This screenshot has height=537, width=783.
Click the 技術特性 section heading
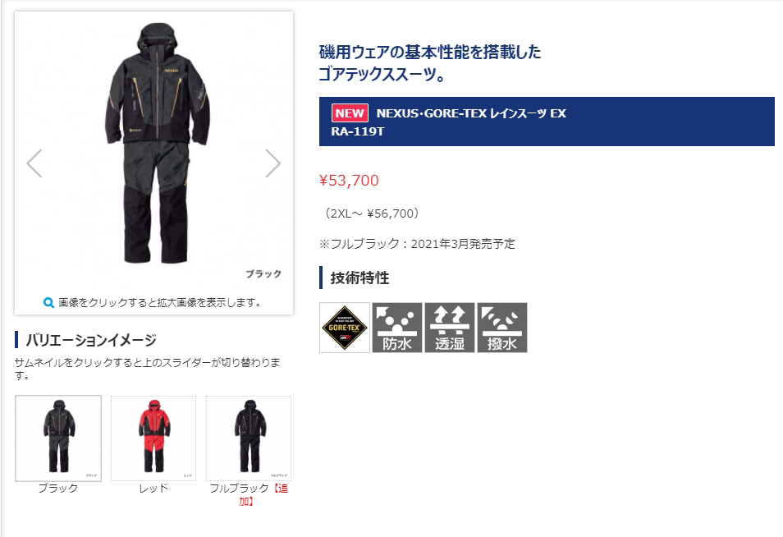359,278
